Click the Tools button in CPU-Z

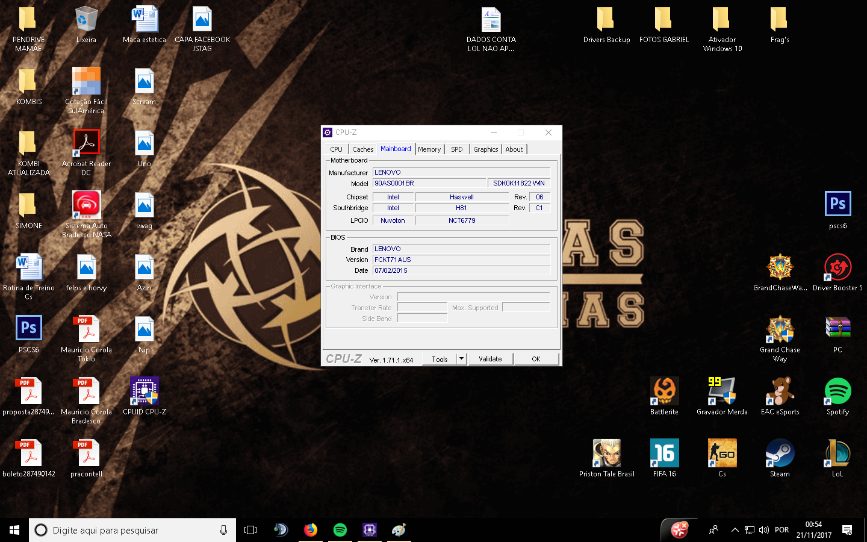tap(440, 359)
